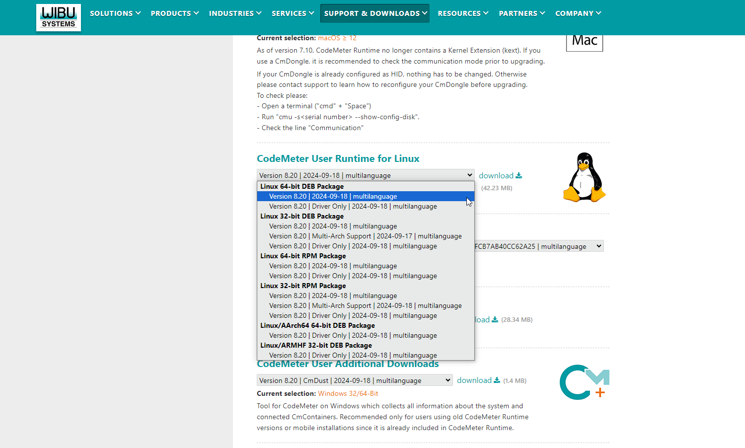This screenshot has width=745, height=448.
Task: Click the 'Linux 32-bit DEB Package' group label
Action: 302,216
